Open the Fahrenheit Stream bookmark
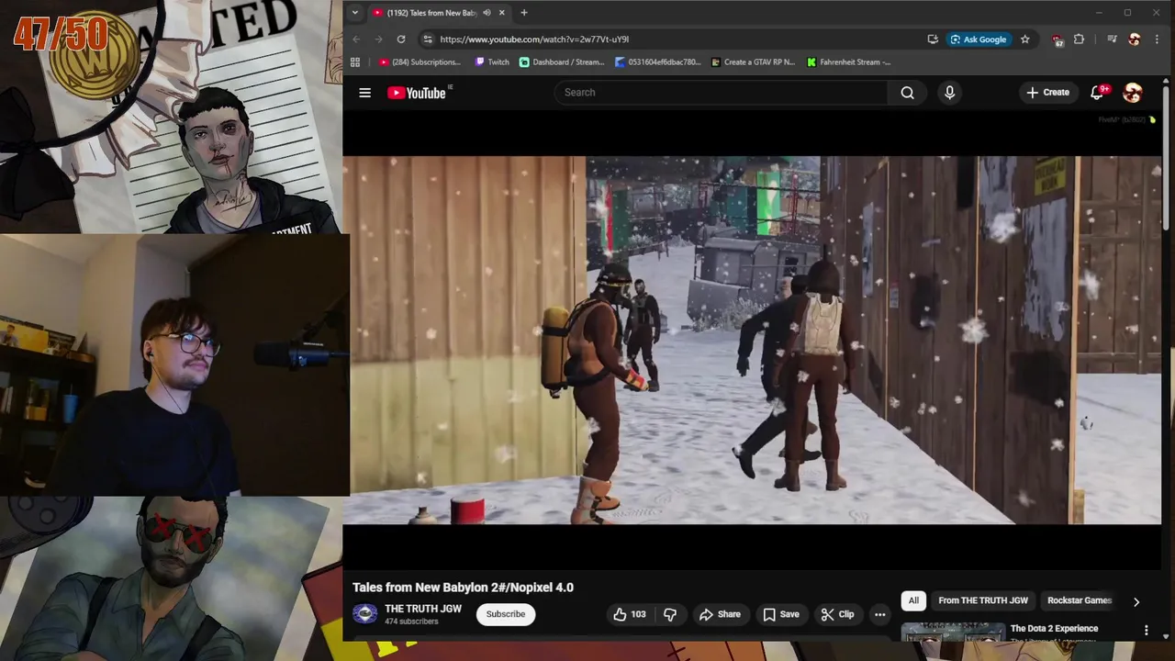Image resolution: width=1175 pixels, height=661 pixels. pos(849,62)
